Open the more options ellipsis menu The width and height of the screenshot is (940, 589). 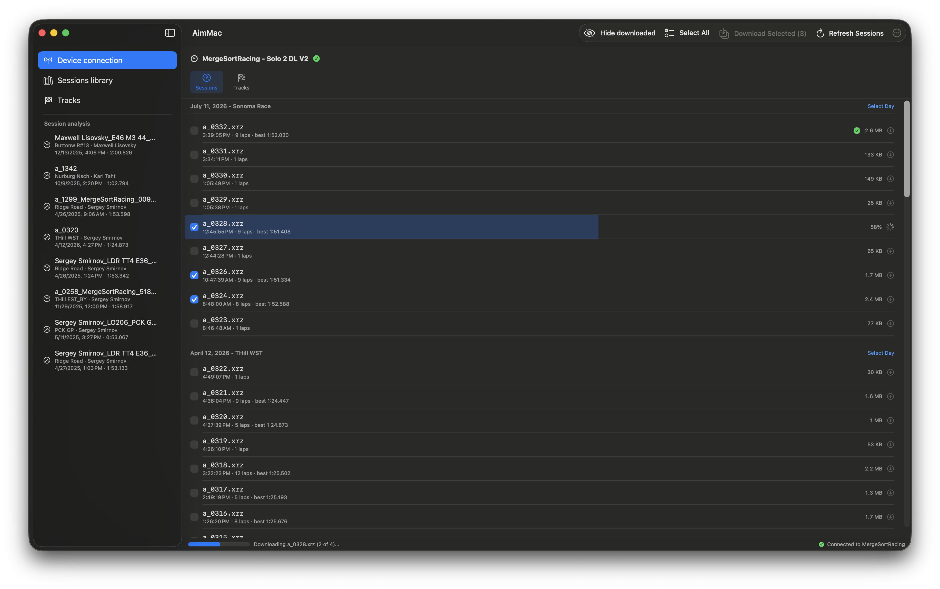(x=896, y=33)
